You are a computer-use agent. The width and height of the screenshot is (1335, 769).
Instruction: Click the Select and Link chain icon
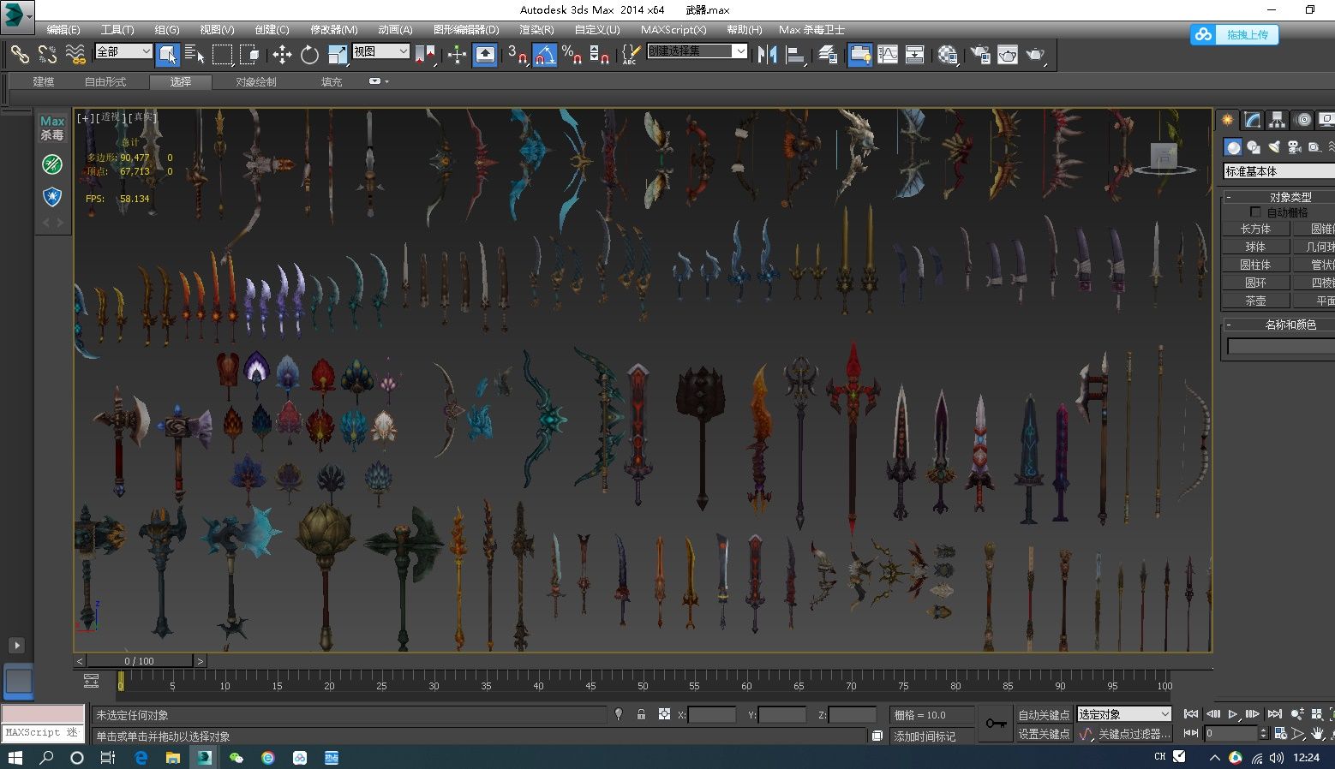pyautogui.click(x=19, y=55)
